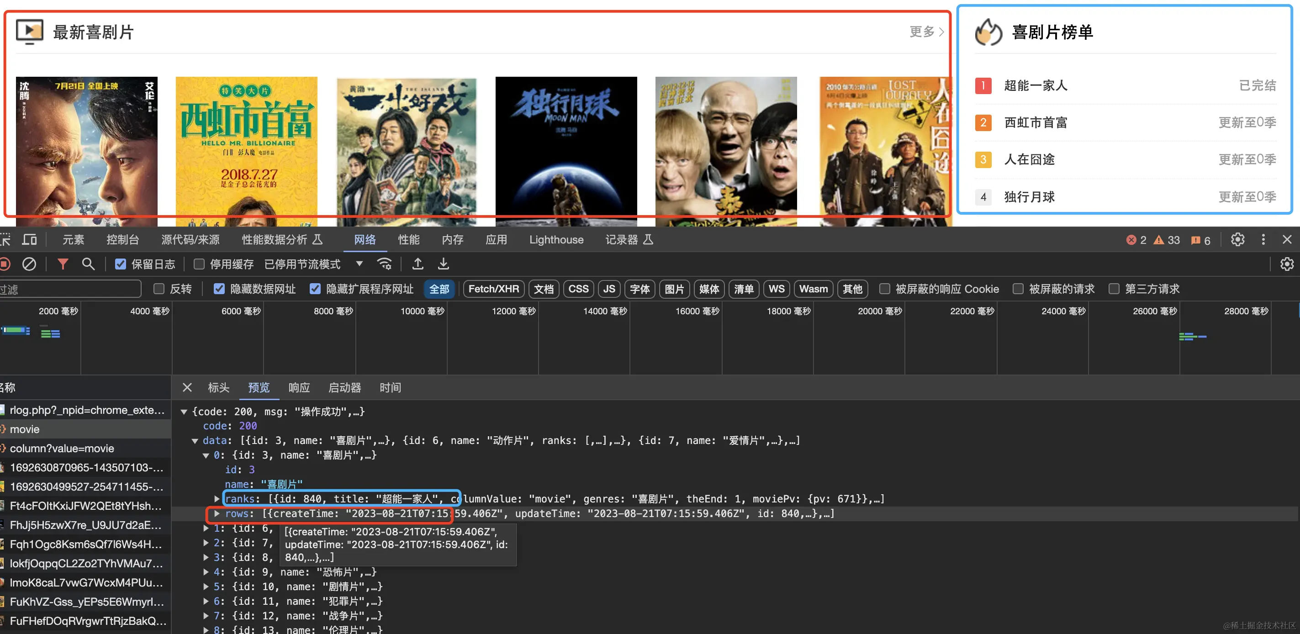Switch to the 元素 panel tab
The image size is (1300, 634).
click(73, 240)
